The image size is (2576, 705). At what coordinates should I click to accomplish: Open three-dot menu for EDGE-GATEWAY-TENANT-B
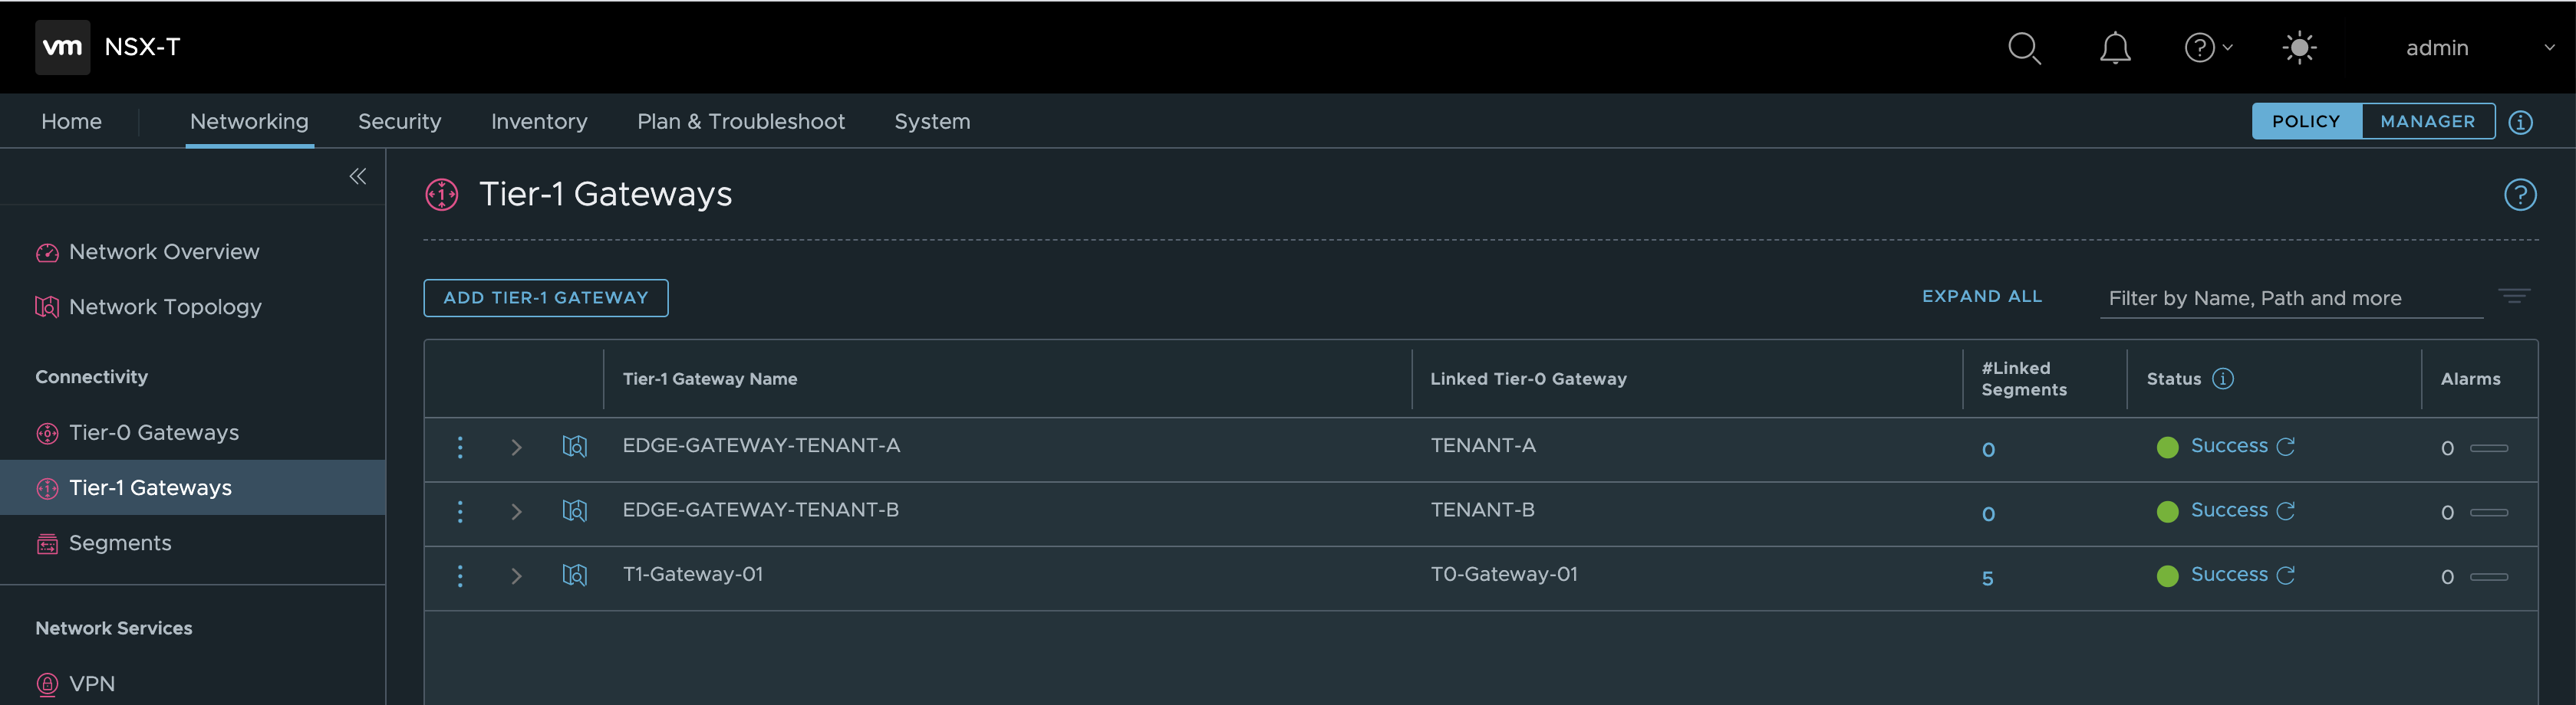[x=460, y=511]
